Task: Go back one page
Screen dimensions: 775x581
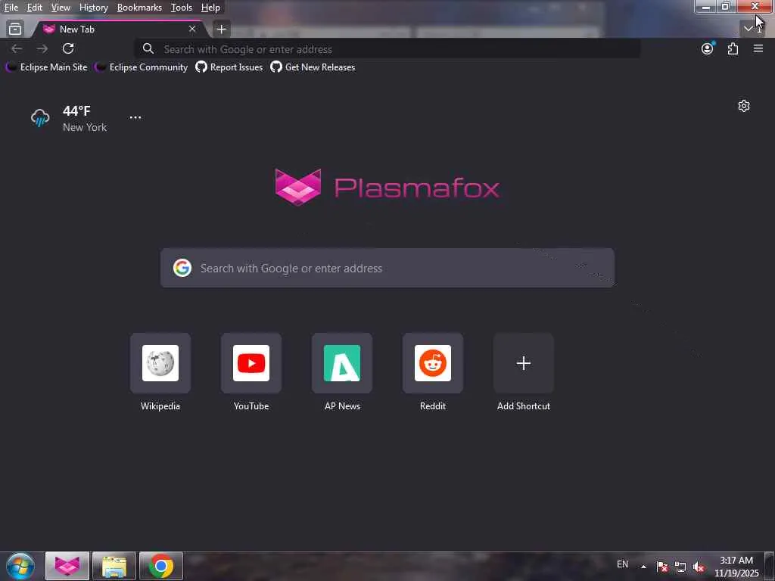Action: coord(17,48)
